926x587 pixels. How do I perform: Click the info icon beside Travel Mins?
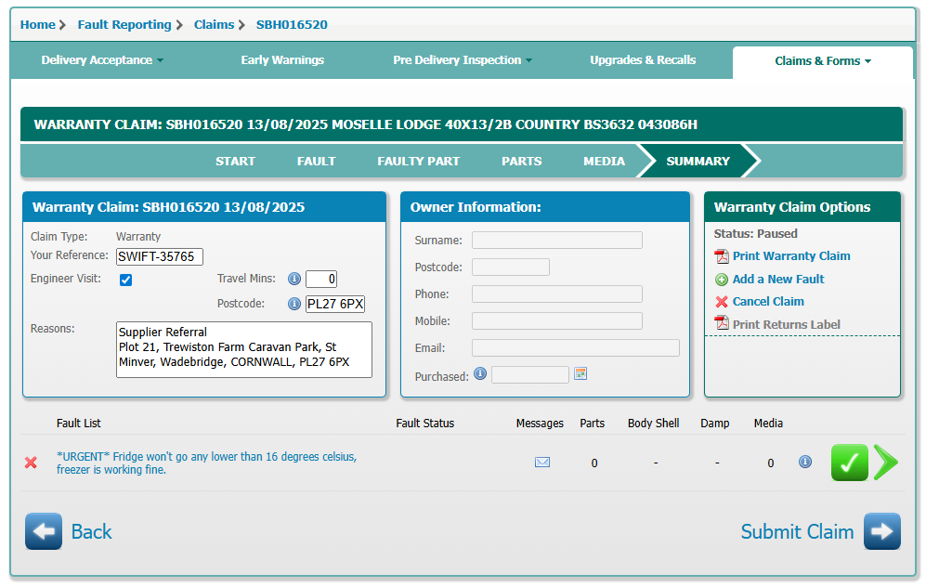point(294,279)
